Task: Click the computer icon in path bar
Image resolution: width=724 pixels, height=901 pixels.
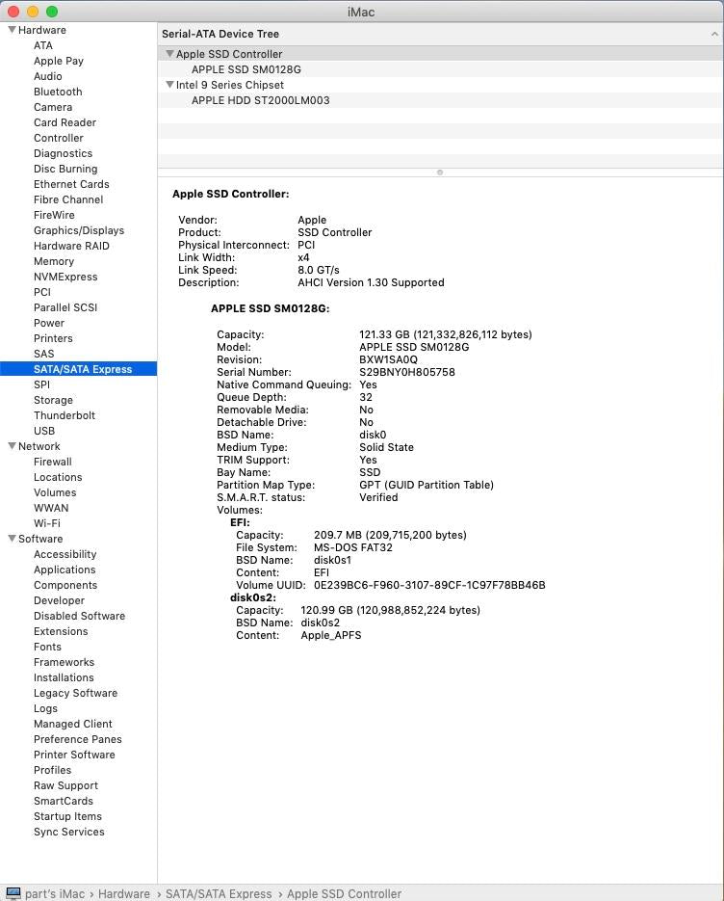Action: [x=13, y=893]
